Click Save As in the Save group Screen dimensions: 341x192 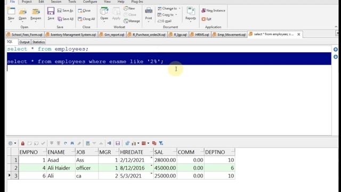[x=65, y=11]
